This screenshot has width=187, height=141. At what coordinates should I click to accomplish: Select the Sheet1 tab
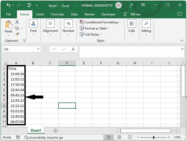(x=36, y=130)
